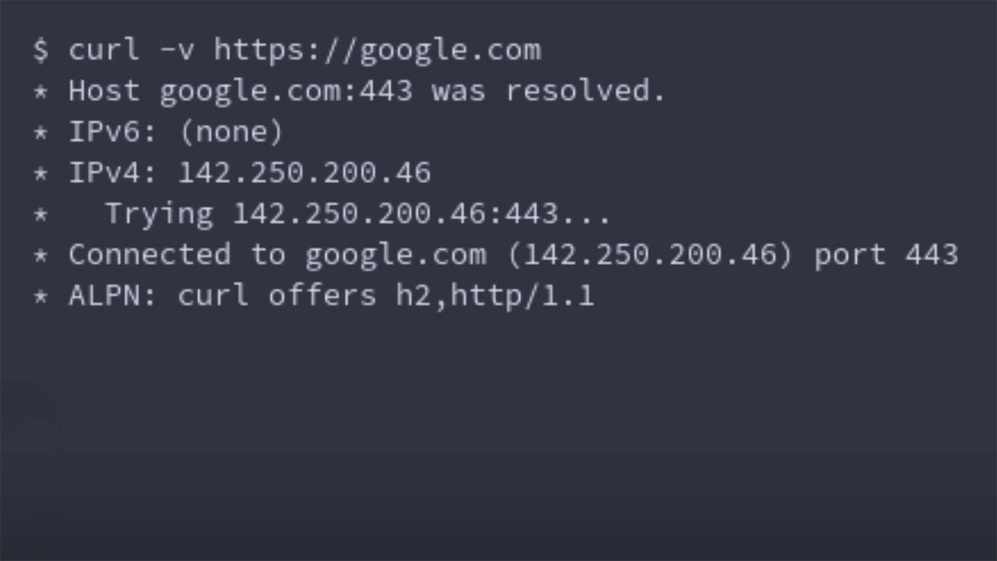997x561 pixels.
Task: Open the https://google.com URL in the command
Action: pyautogui.click(x=377, y=51)
